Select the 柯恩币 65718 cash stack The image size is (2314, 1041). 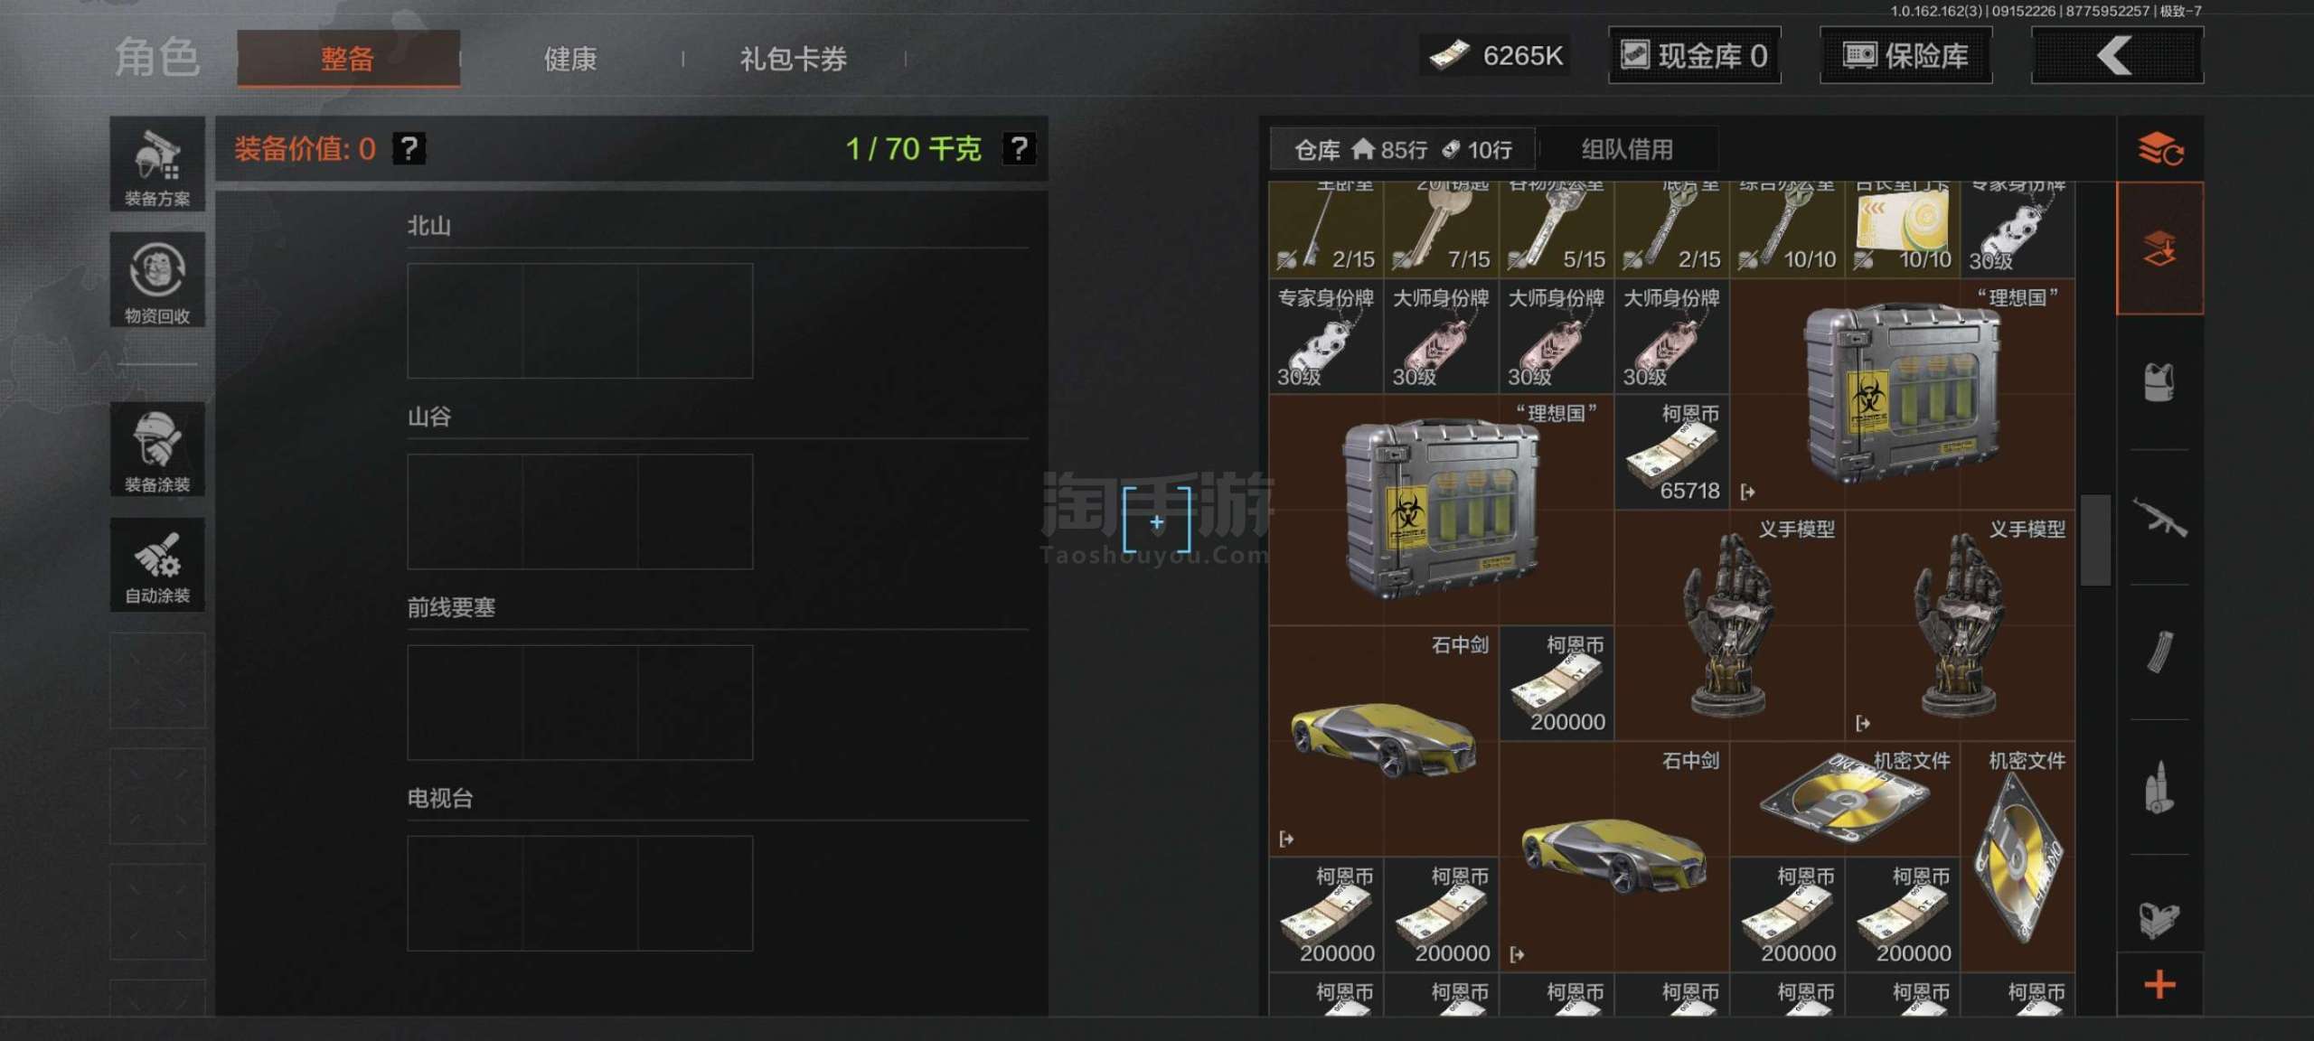[x=1672, y=452]
